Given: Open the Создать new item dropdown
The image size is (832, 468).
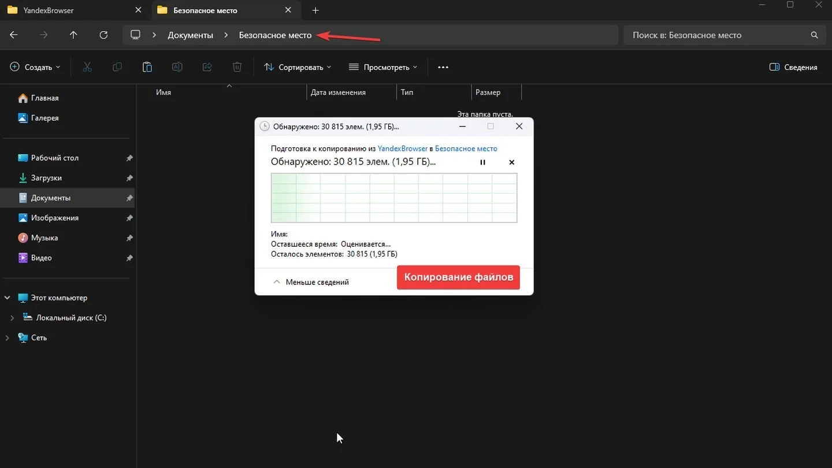Looking at the screenshot, I should coord(35,67).
